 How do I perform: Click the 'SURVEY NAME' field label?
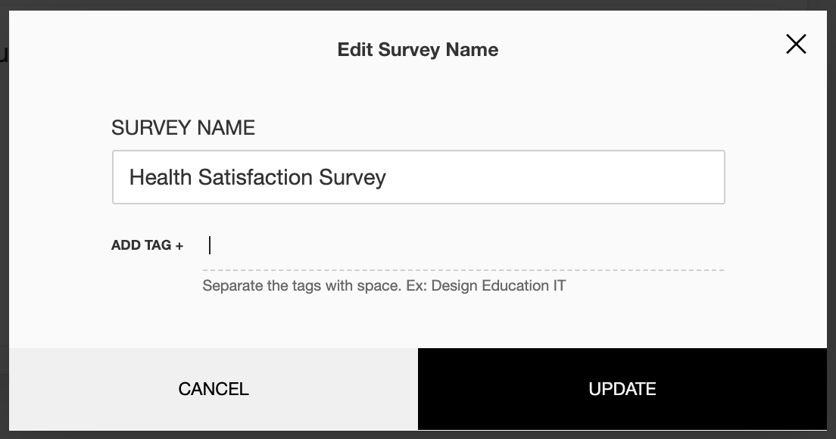point(182,128)
